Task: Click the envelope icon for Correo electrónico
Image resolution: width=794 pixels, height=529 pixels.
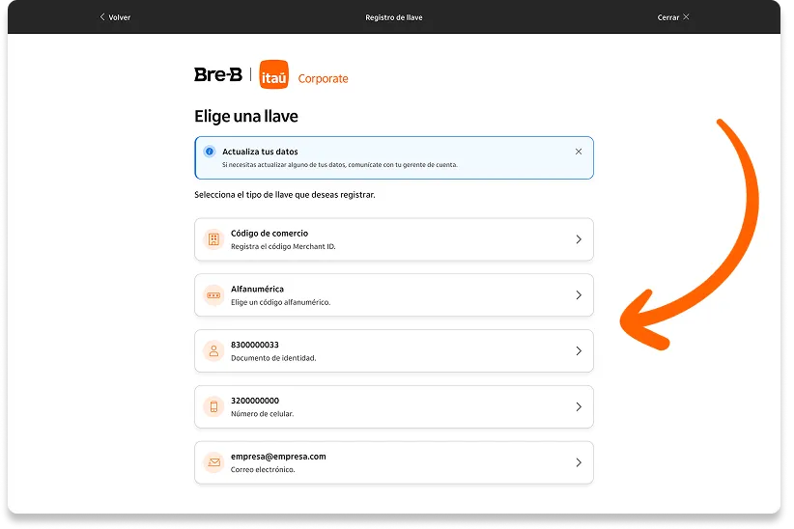Action: point(213,462)
